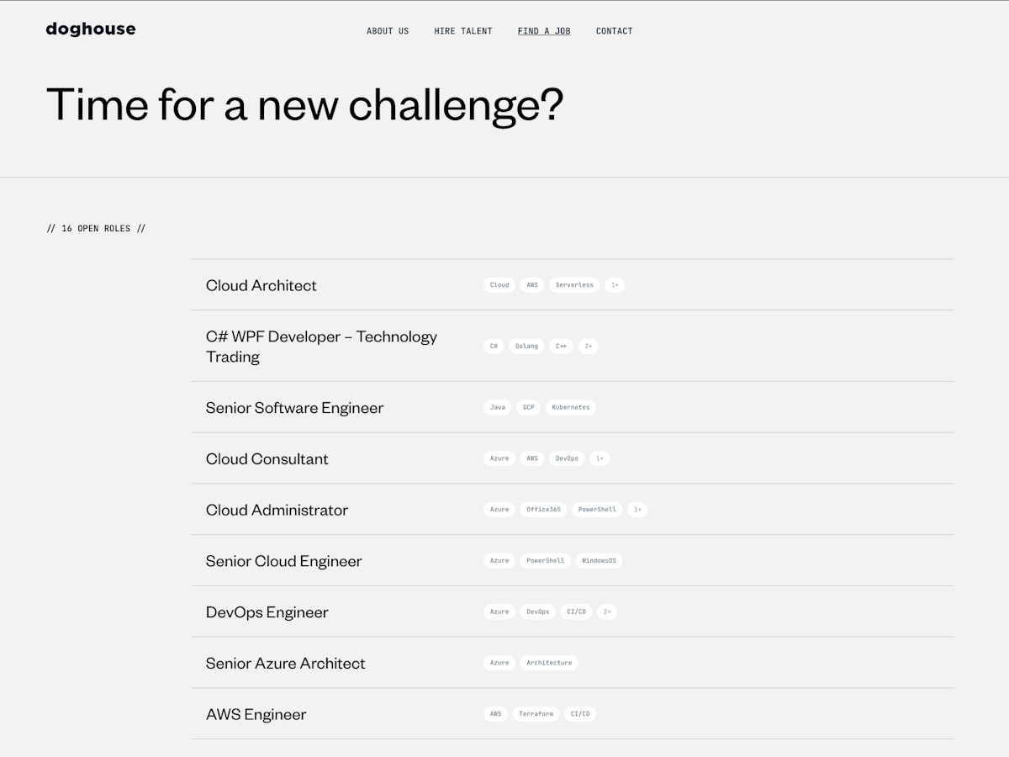Click the Terraform tag
Viewport: 1009px width, 757px height.
[x=536, y=714]
